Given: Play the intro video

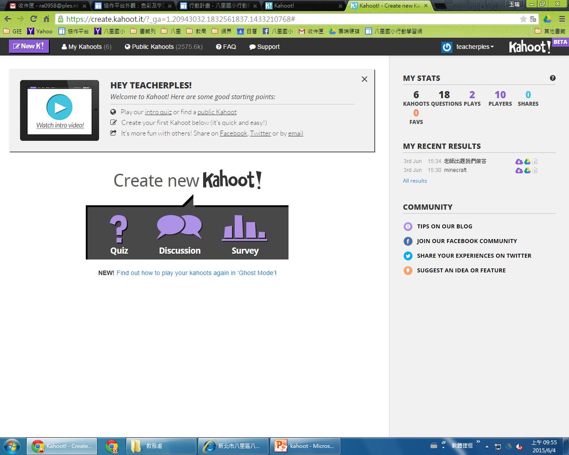Looking at the screenshot, I should coord(60,107).
